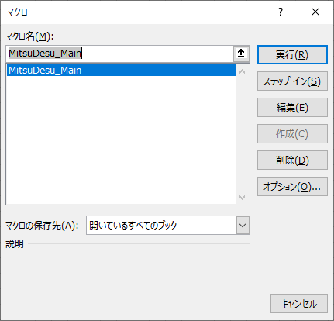The width and height of the screenshot is (334, 321).
Task: Delete the macro using 削除(D)
Action: (292, 160)
